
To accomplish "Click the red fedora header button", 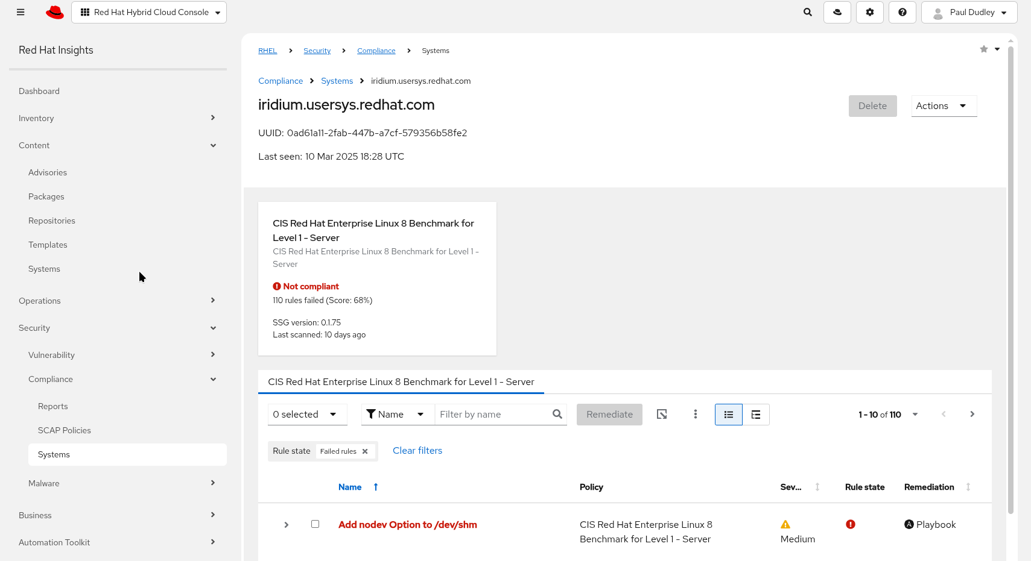I will [x=837, y=12].
